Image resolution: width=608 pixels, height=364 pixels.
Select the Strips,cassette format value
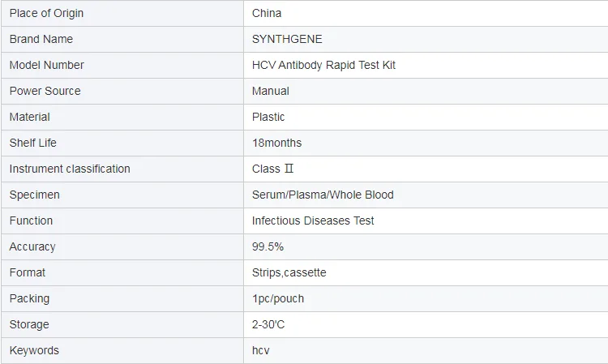289,272
